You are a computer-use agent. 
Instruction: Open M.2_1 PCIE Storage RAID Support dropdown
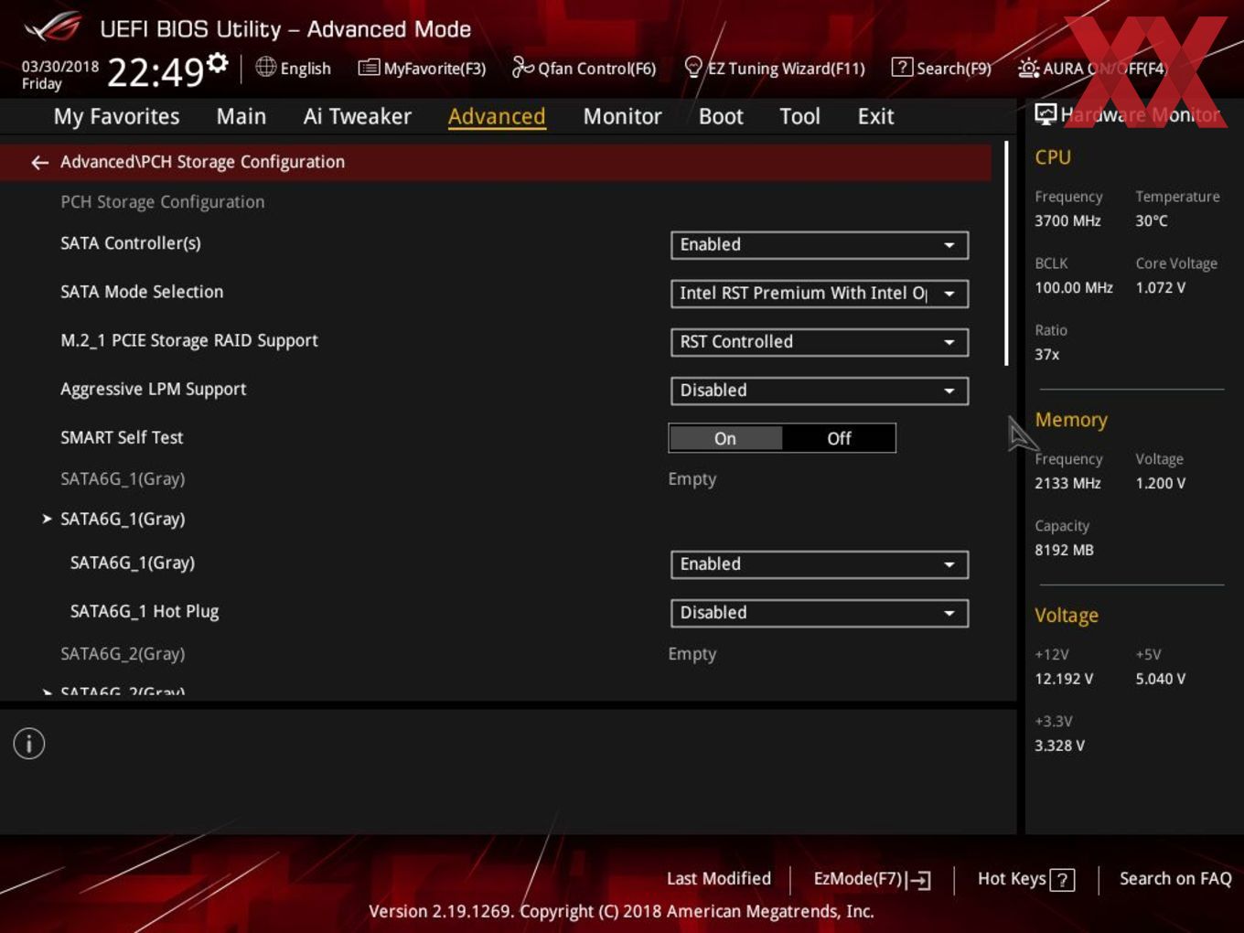click(820, 342)
